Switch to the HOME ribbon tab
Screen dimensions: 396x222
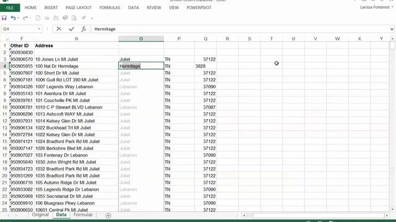coord(30,8)
